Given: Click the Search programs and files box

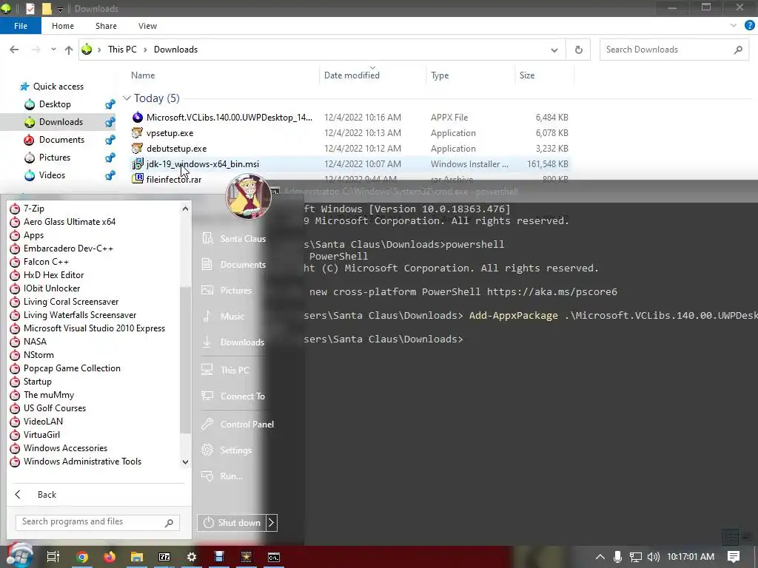Looking at the screenshot, I should pos(97,521).
